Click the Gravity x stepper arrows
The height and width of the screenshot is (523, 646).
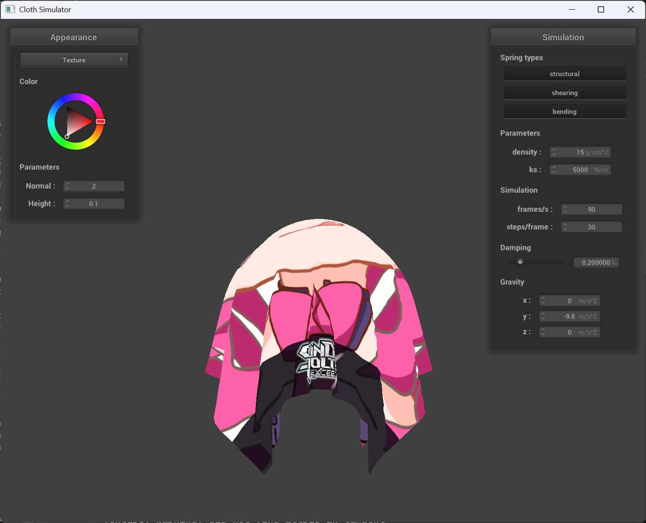[x=543, y=301]
